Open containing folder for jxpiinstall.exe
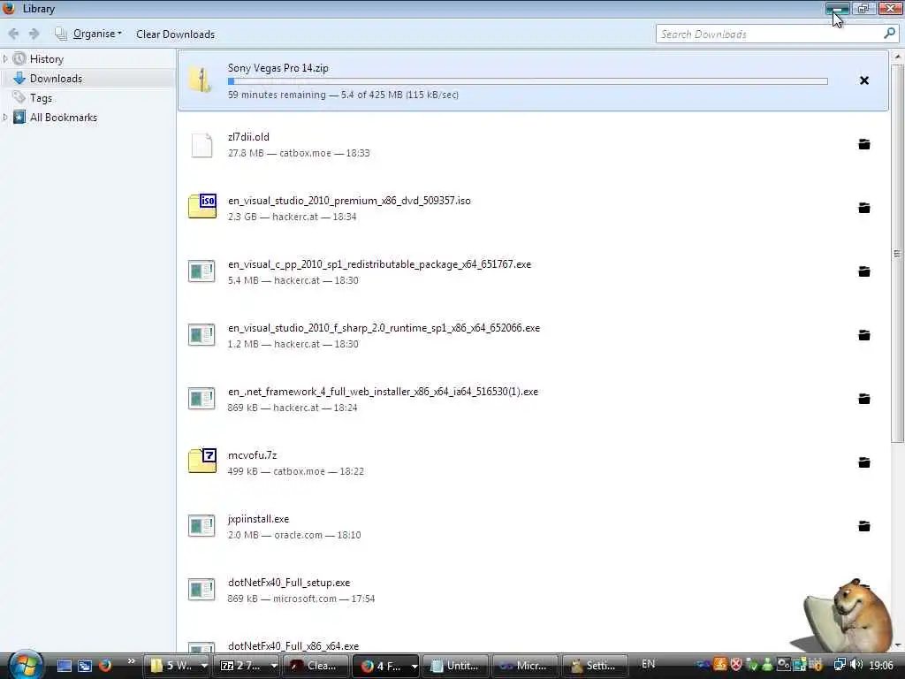This screenshot has width=905, height=679. pyautogui.click(x=864, y=526)
